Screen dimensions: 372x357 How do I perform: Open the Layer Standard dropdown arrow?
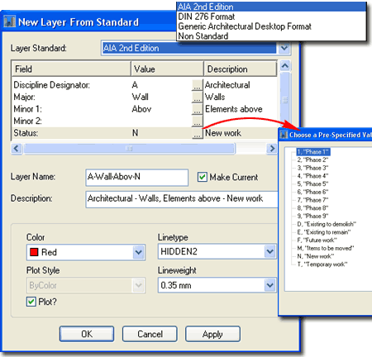(x=284, y=48)
